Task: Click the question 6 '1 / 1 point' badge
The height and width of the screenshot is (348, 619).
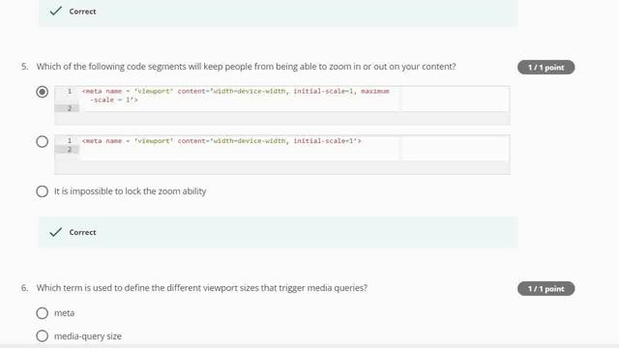Action: tap(545, 289)
